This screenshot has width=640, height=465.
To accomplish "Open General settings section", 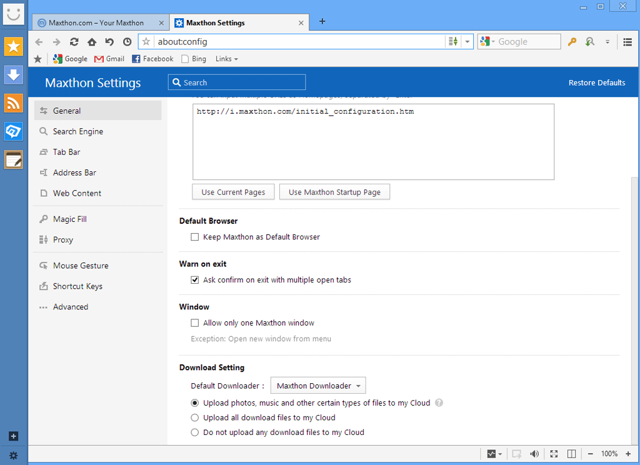I will tap(98, 111).
